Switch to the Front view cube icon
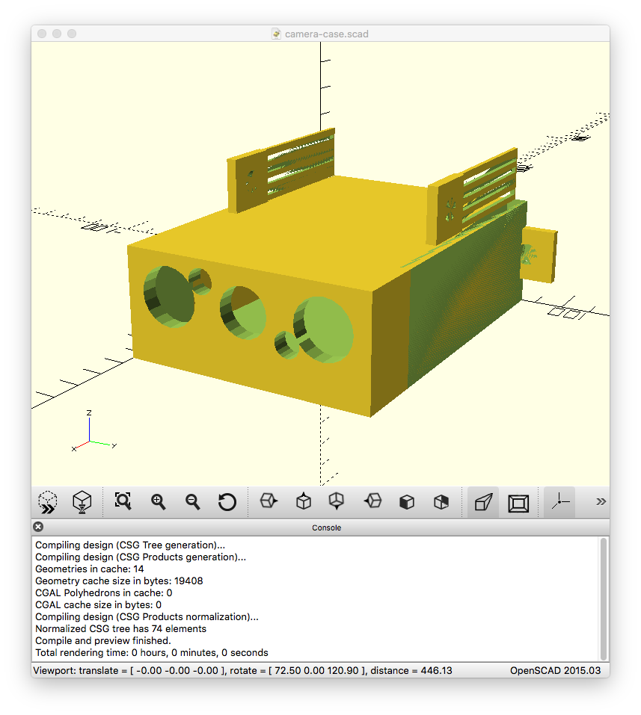Image resolution: width=641 pixels, height=715 pixels. [406, 501]
